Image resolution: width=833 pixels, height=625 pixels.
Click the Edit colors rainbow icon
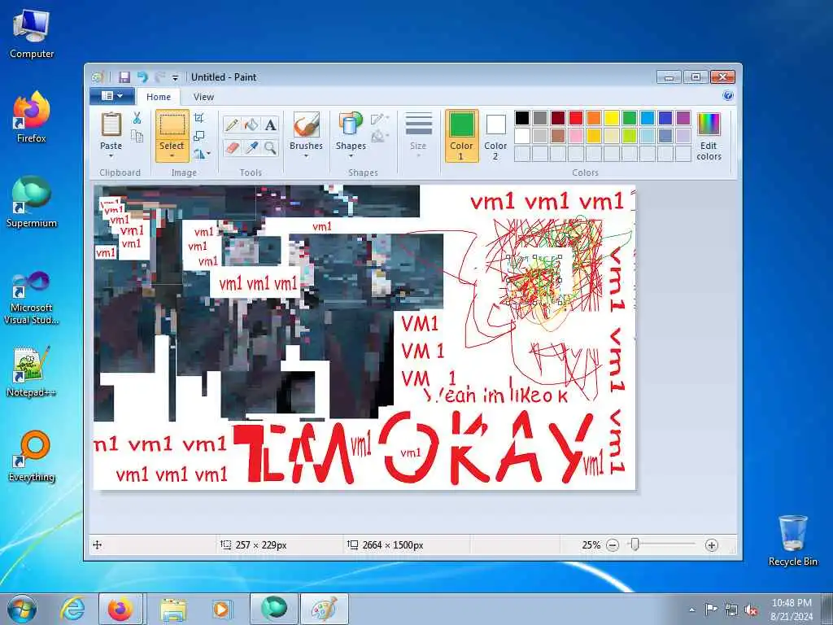(709, 125)
